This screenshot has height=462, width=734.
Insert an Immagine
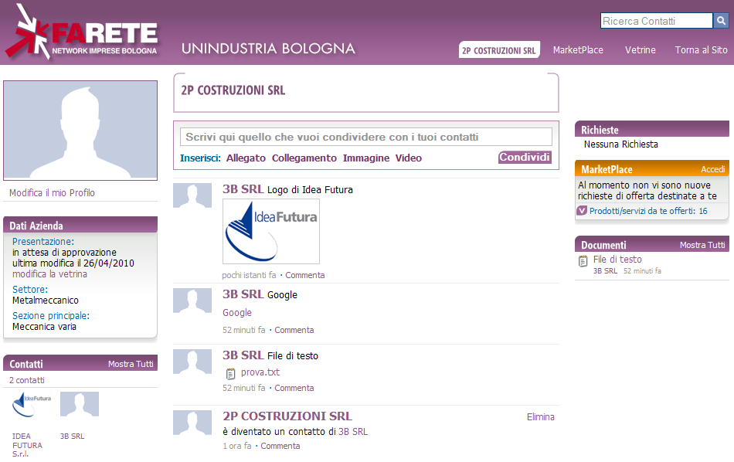pyautogui.click(x=366, y=158)
